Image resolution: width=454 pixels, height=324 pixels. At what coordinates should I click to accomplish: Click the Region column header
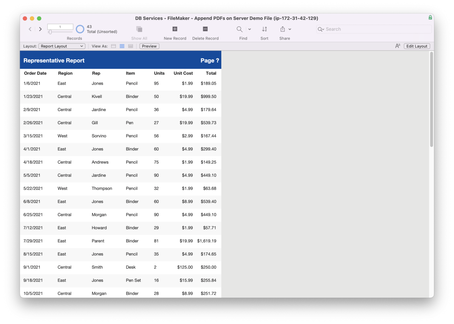65,73
